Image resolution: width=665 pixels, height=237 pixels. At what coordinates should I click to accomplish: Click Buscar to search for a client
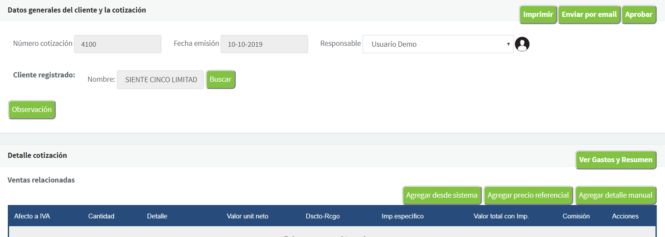(221, 80)
